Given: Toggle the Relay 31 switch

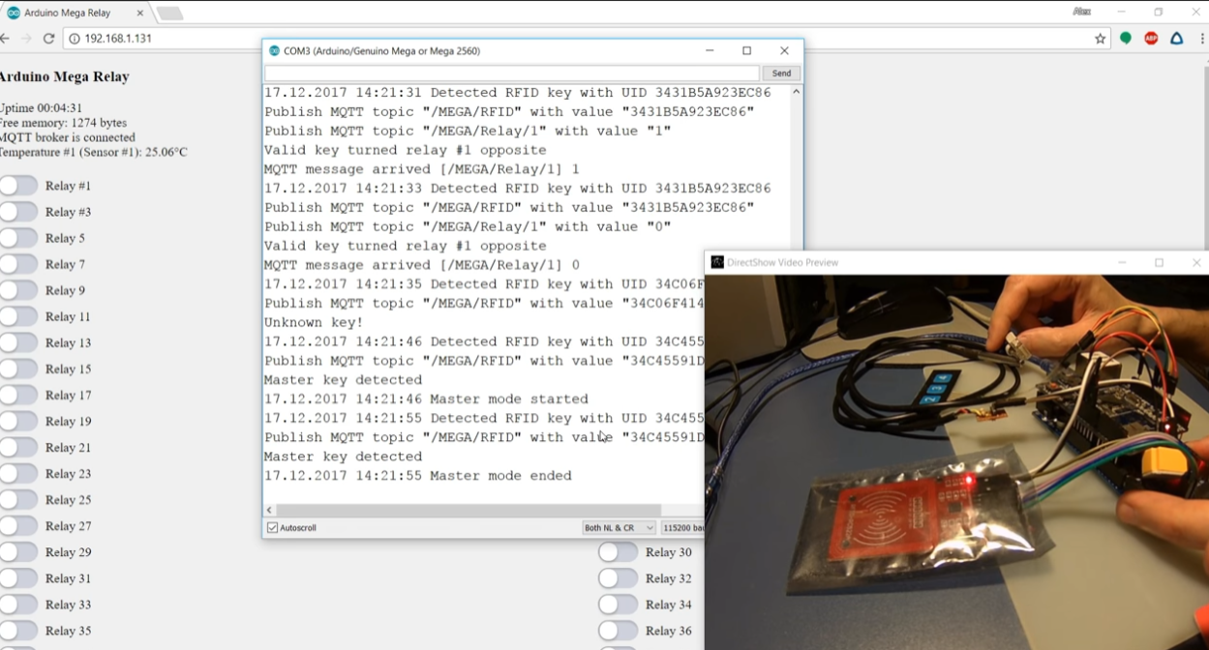Looking at the screenshot, I should tap(18, 577).
